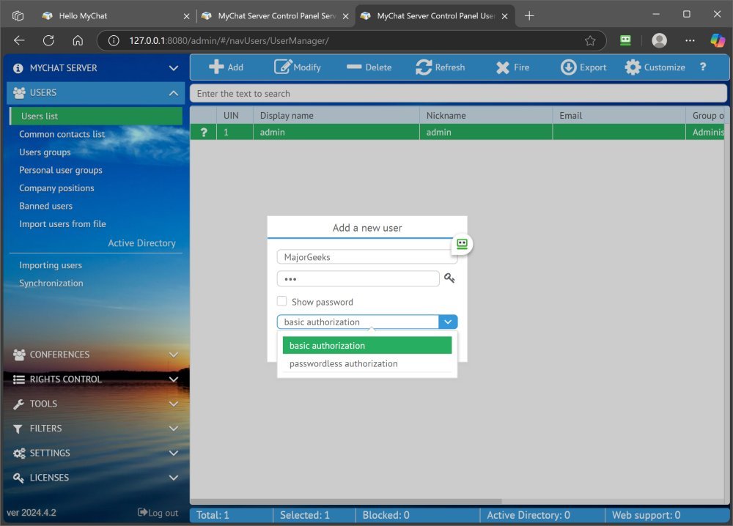Click the Fire X icon
The image size is (733, 526).
pos(503,67)
